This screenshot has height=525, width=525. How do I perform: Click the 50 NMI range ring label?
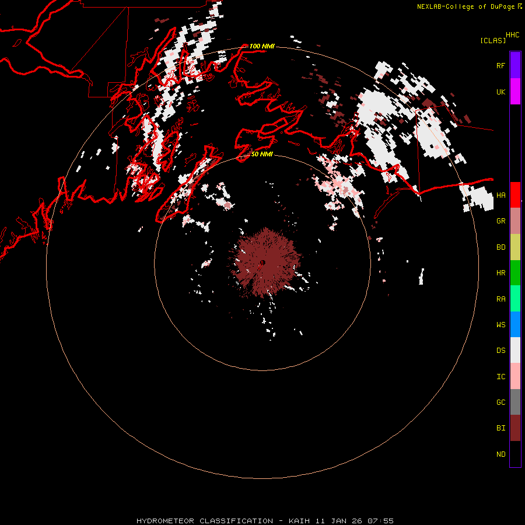262,154
